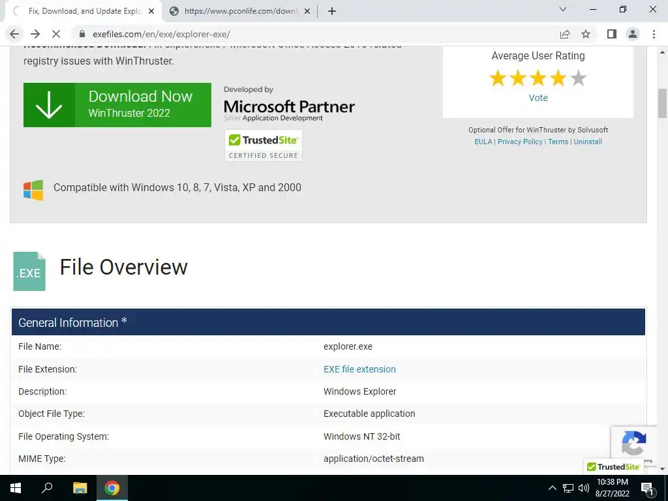View site security lock info
668x501 pixels.
click(82, 34)
